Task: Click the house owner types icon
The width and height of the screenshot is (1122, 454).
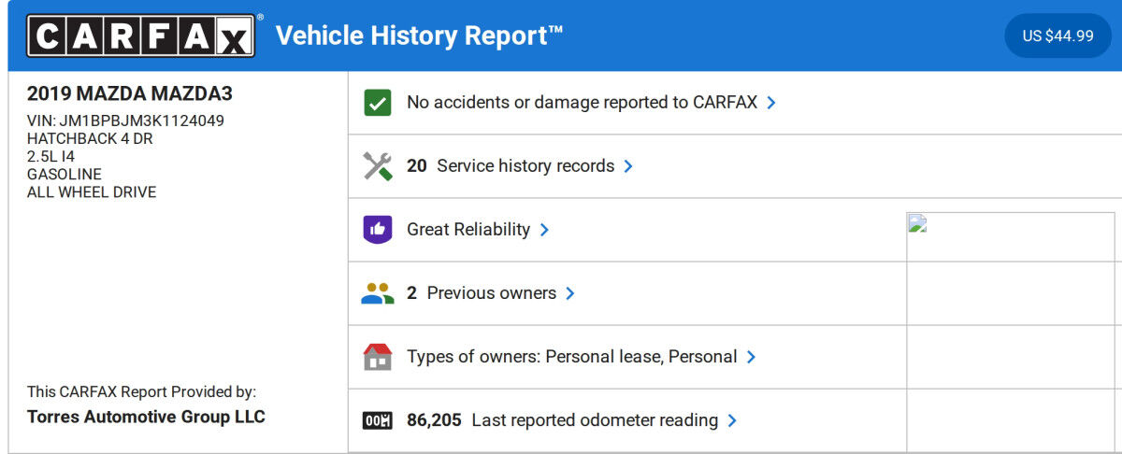Action: pos(377,357)
